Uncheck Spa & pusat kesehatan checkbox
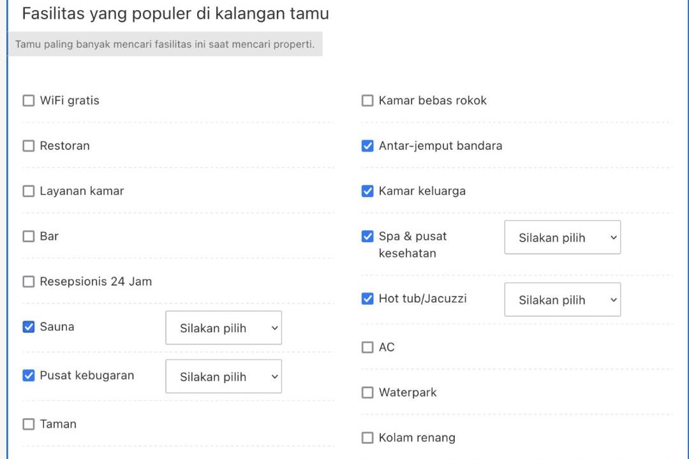689x459 pixels. pyautogui.click(x=367, y=237)
